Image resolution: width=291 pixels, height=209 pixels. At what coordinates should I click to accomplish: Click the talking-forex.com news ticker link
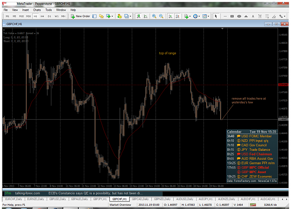27,194
